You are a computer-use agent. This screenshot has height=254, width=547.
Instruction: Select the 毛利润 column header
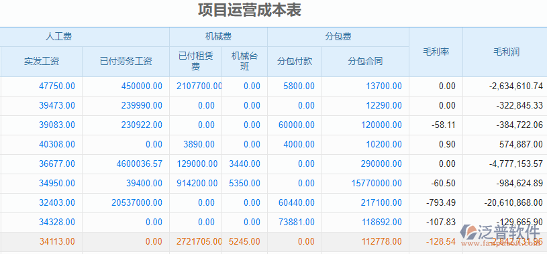(506, 52)
